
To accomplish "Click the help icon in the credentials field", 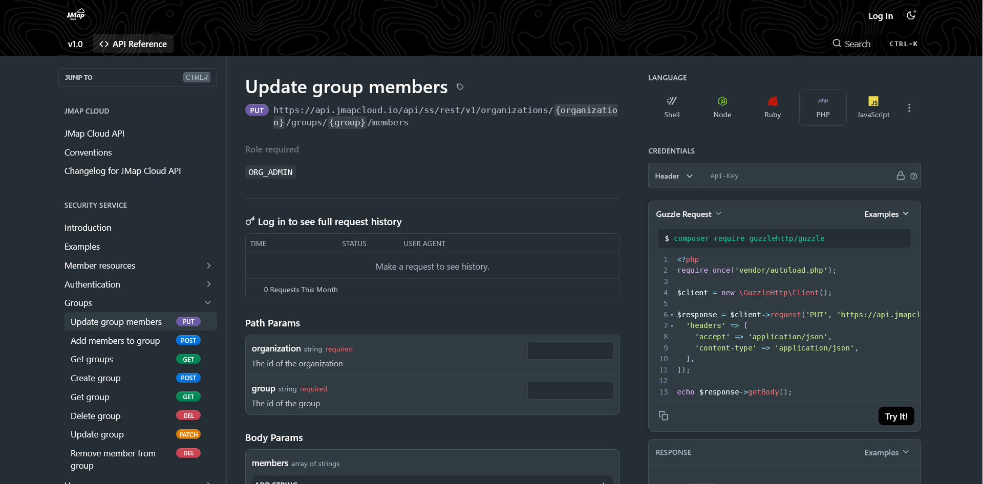I will click(913, 176).
